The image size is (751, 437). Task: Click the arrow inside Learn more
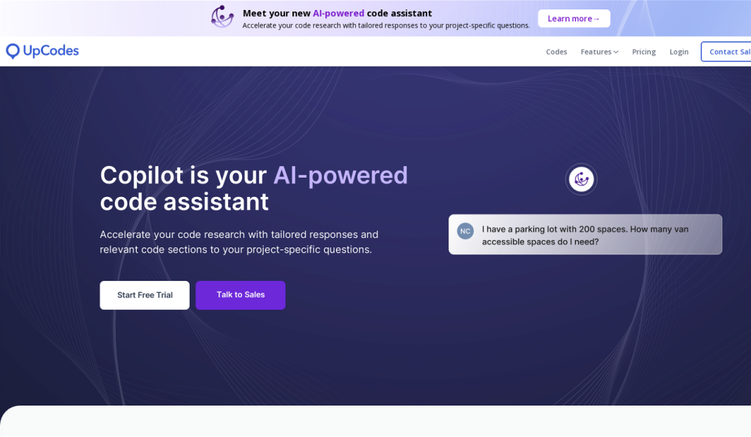click(596, 19)
